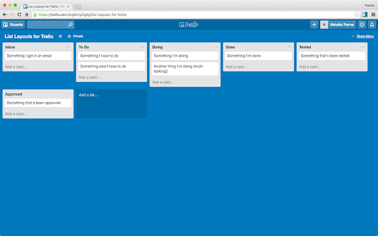Click the N avatar thumbnail

coord(324,25)
